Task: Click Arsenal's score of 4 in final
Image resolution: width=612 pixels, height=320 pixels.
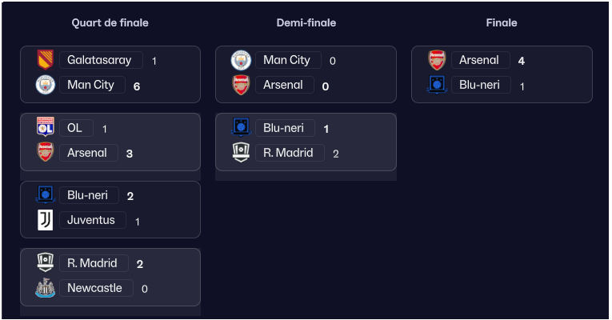Action: click(x=522, y=61)
